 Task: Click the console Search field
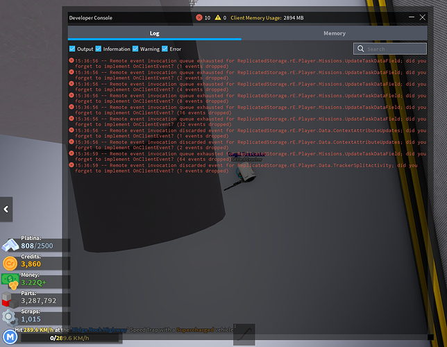point(390,49)
